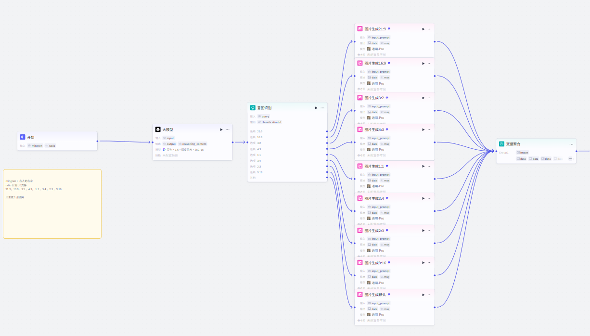Open the 图片生成4:3 more options menu
The width and height of the screenshot is (590, 336).
pos(430,129)
